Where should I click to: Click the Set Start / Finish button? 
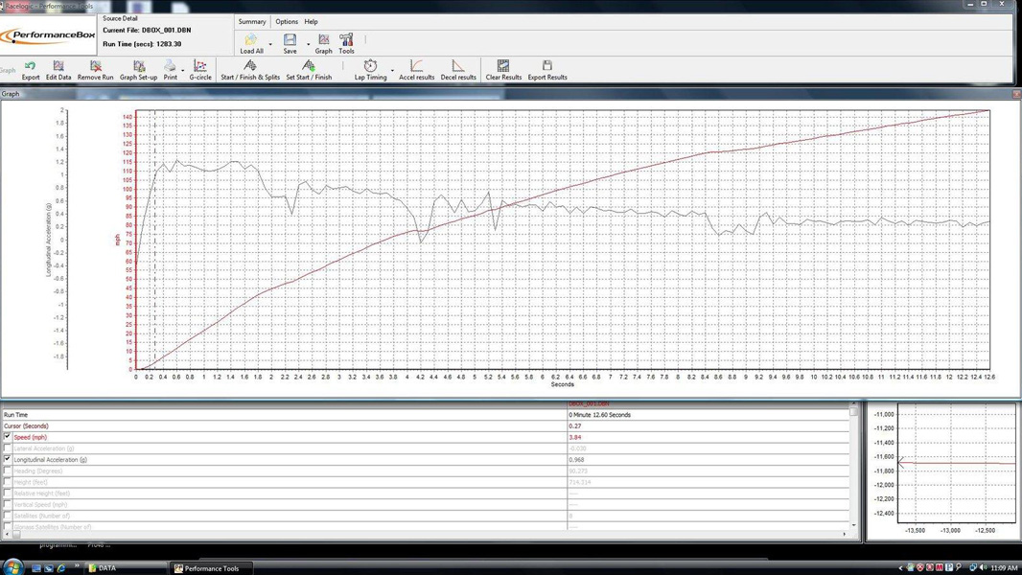coord(309,69)
